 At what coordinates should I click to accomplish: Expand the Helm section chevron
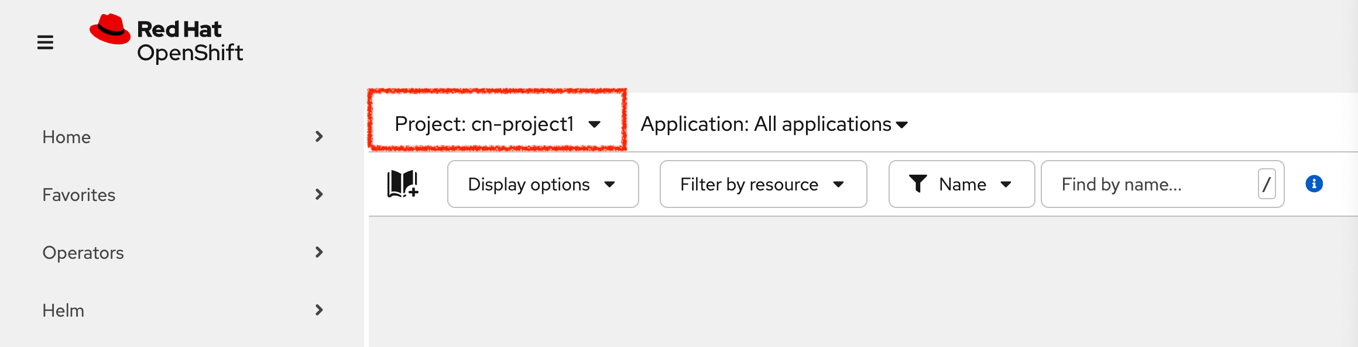[x=319, y=310]
